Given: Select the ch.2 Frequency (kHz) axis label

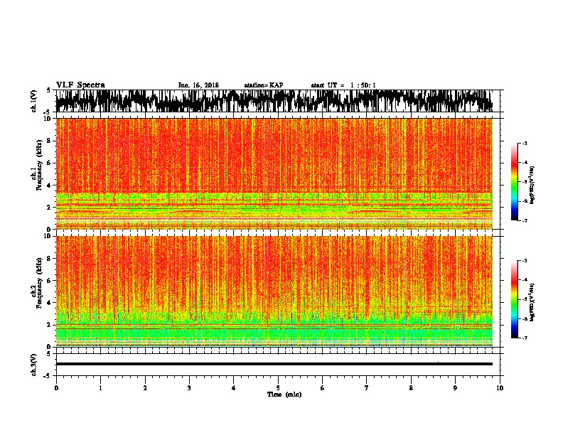Looking at the screenshot, I should click(38, 283).
